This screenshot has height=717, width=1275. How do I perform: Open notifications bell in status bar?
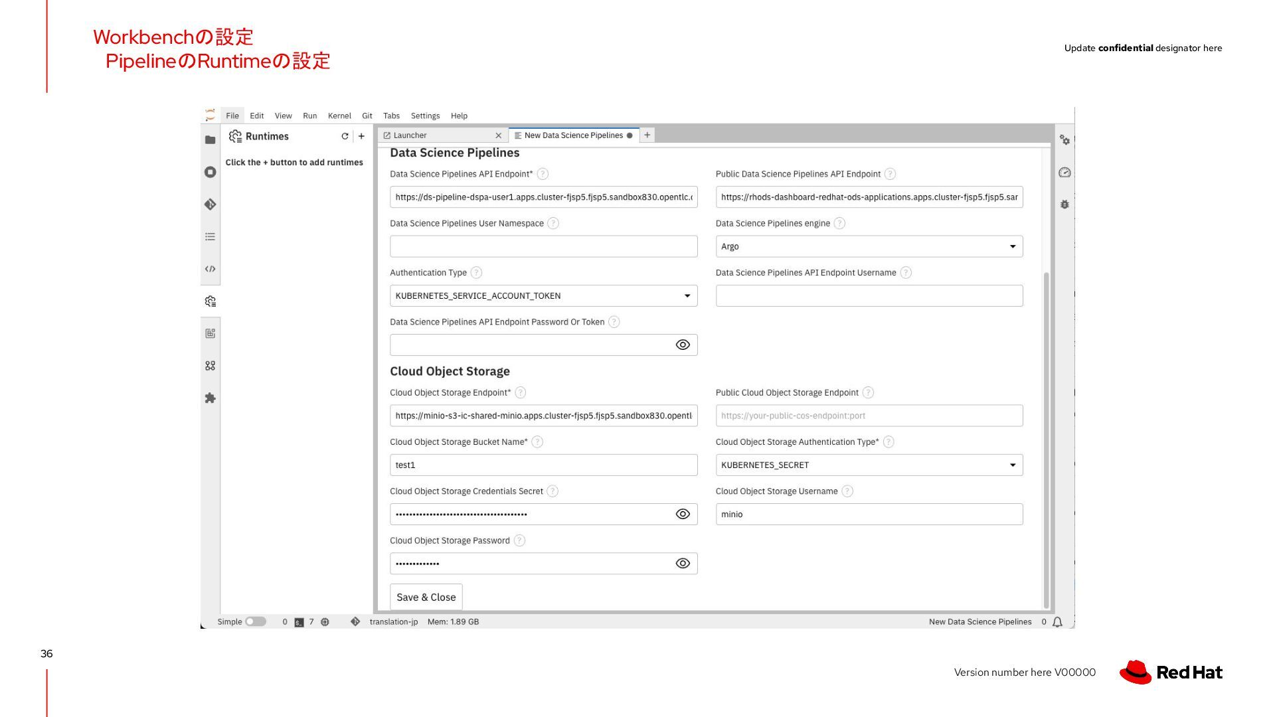click(x=1058, y=622)
